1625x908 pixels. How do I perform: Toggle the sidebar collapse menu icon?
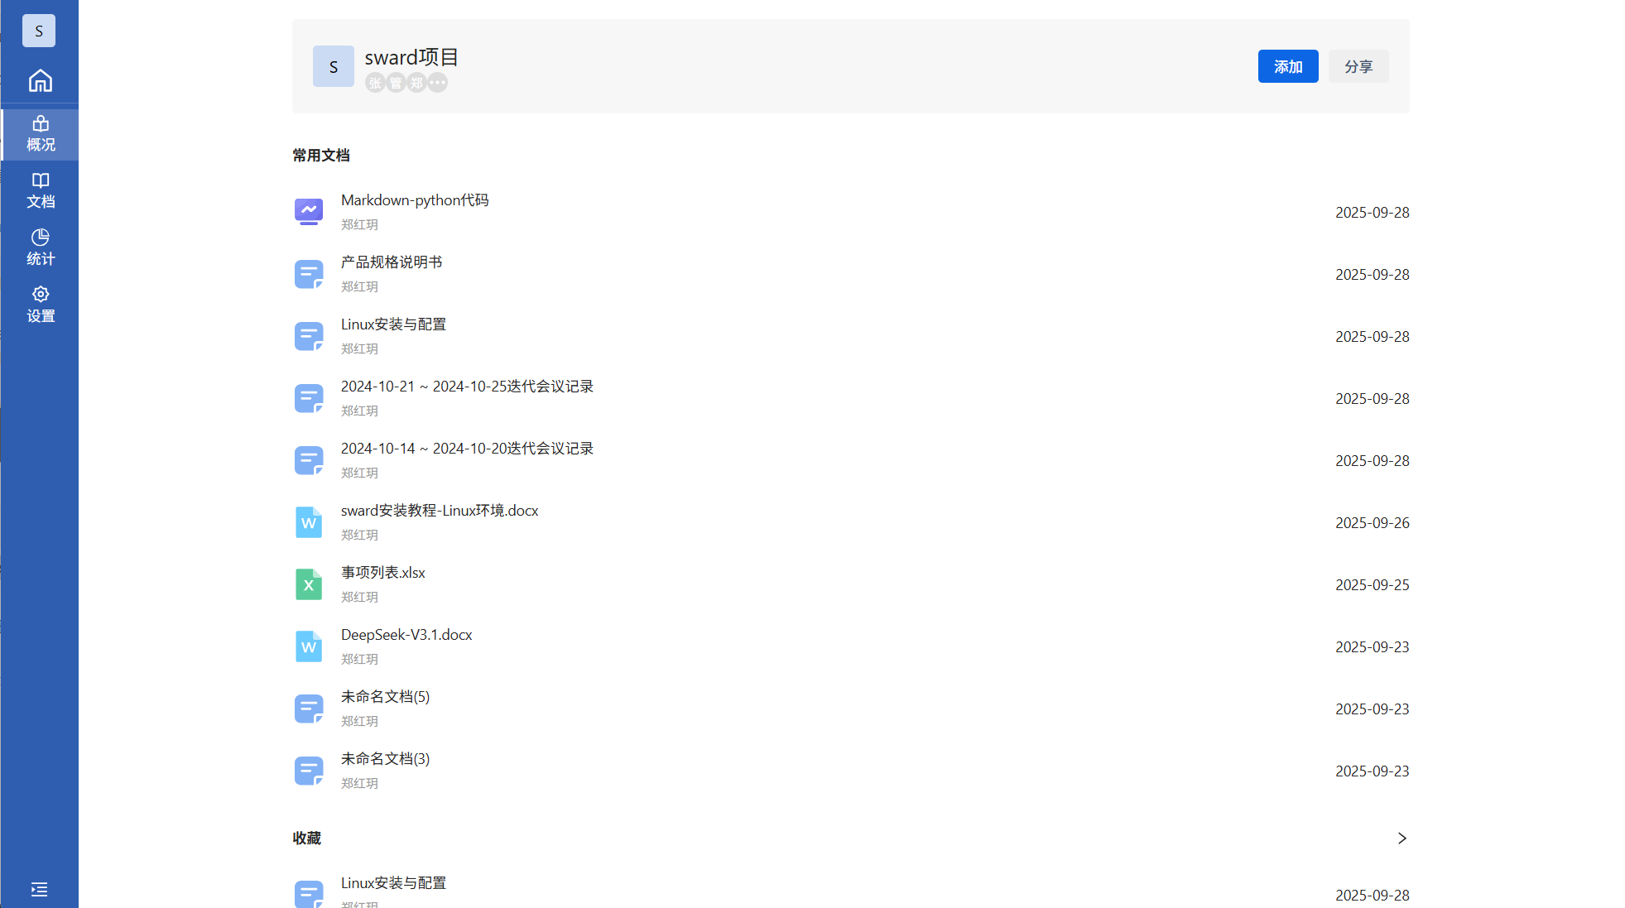point(39,889)
